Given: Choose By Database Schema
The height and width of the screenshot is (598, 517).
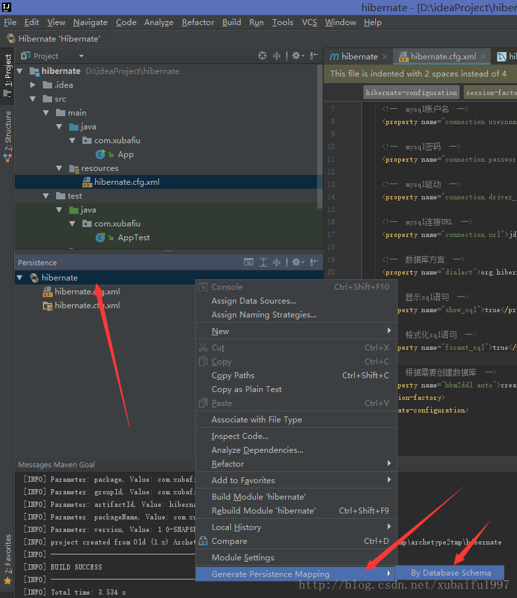Looking at the screenshot, I should [x=450, y=573].
